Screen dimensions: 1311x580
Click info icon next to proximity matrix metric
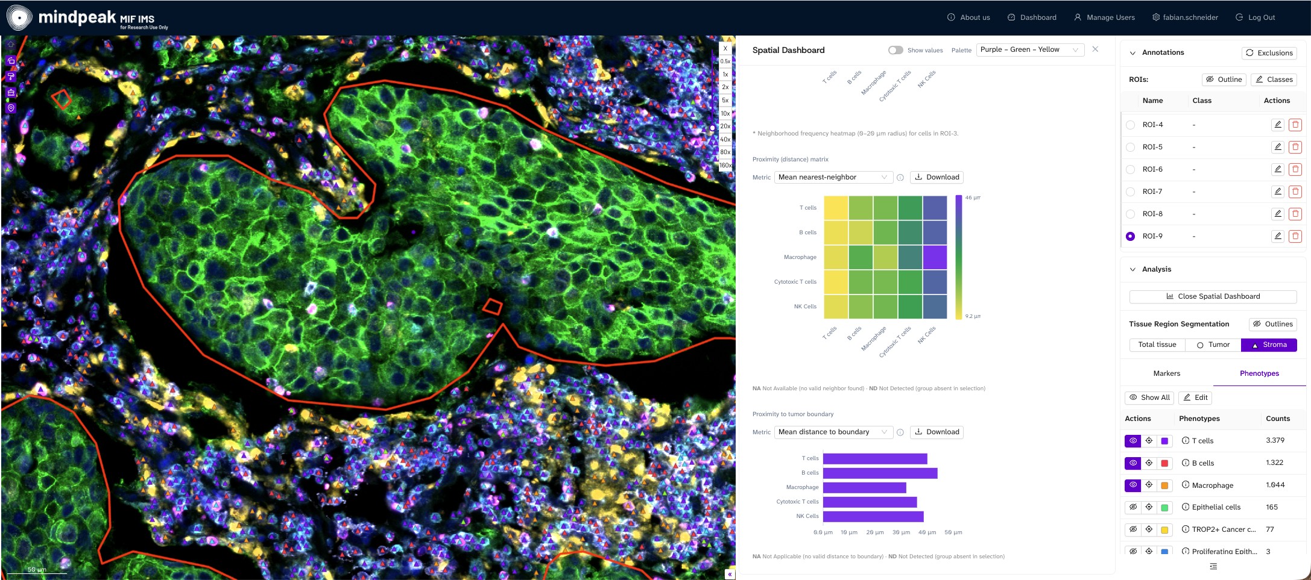900,177
